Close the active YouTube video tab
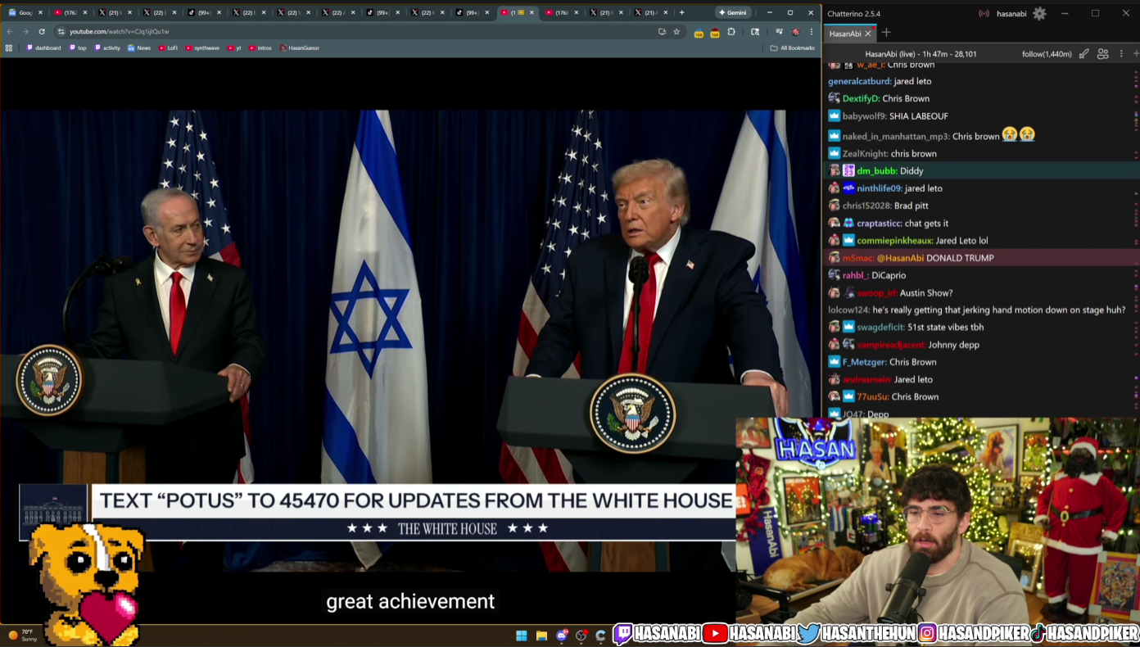This screenshot has height=647, width=1140. (532, 12)
